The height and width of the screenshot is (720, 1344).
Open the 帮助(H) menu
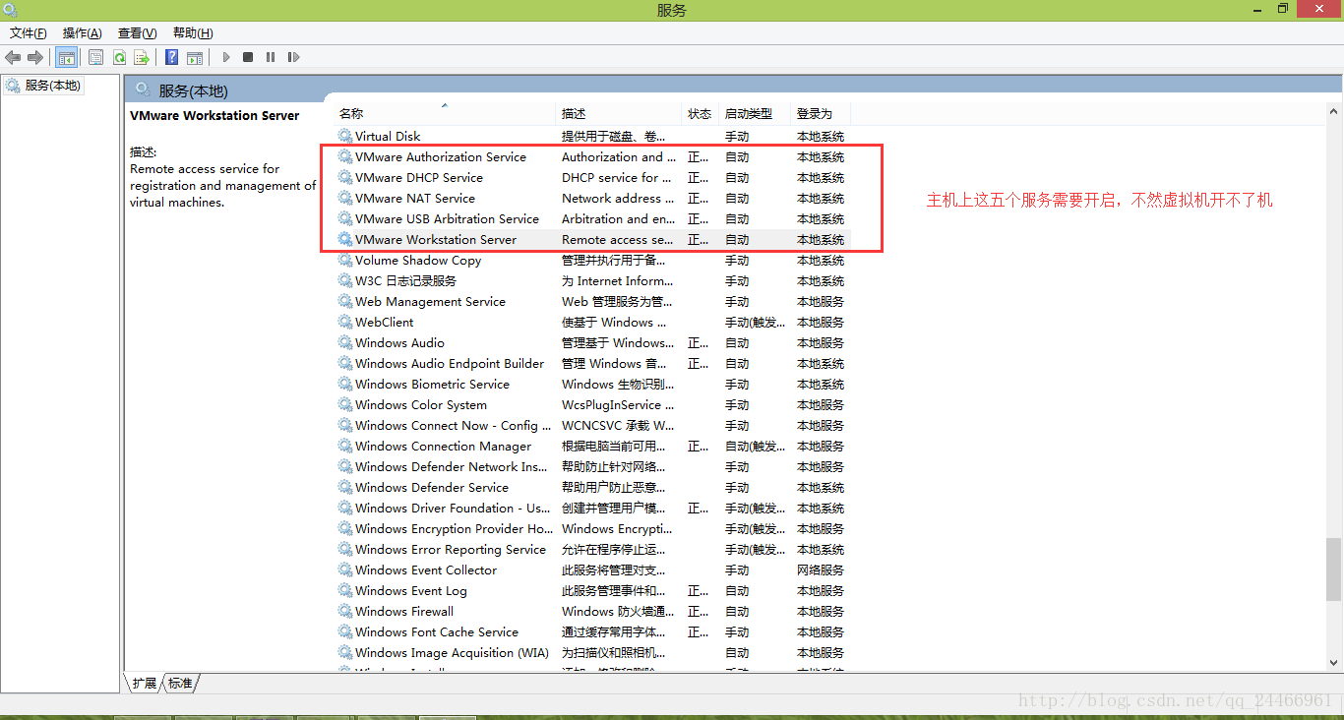(x=193, y=33)
